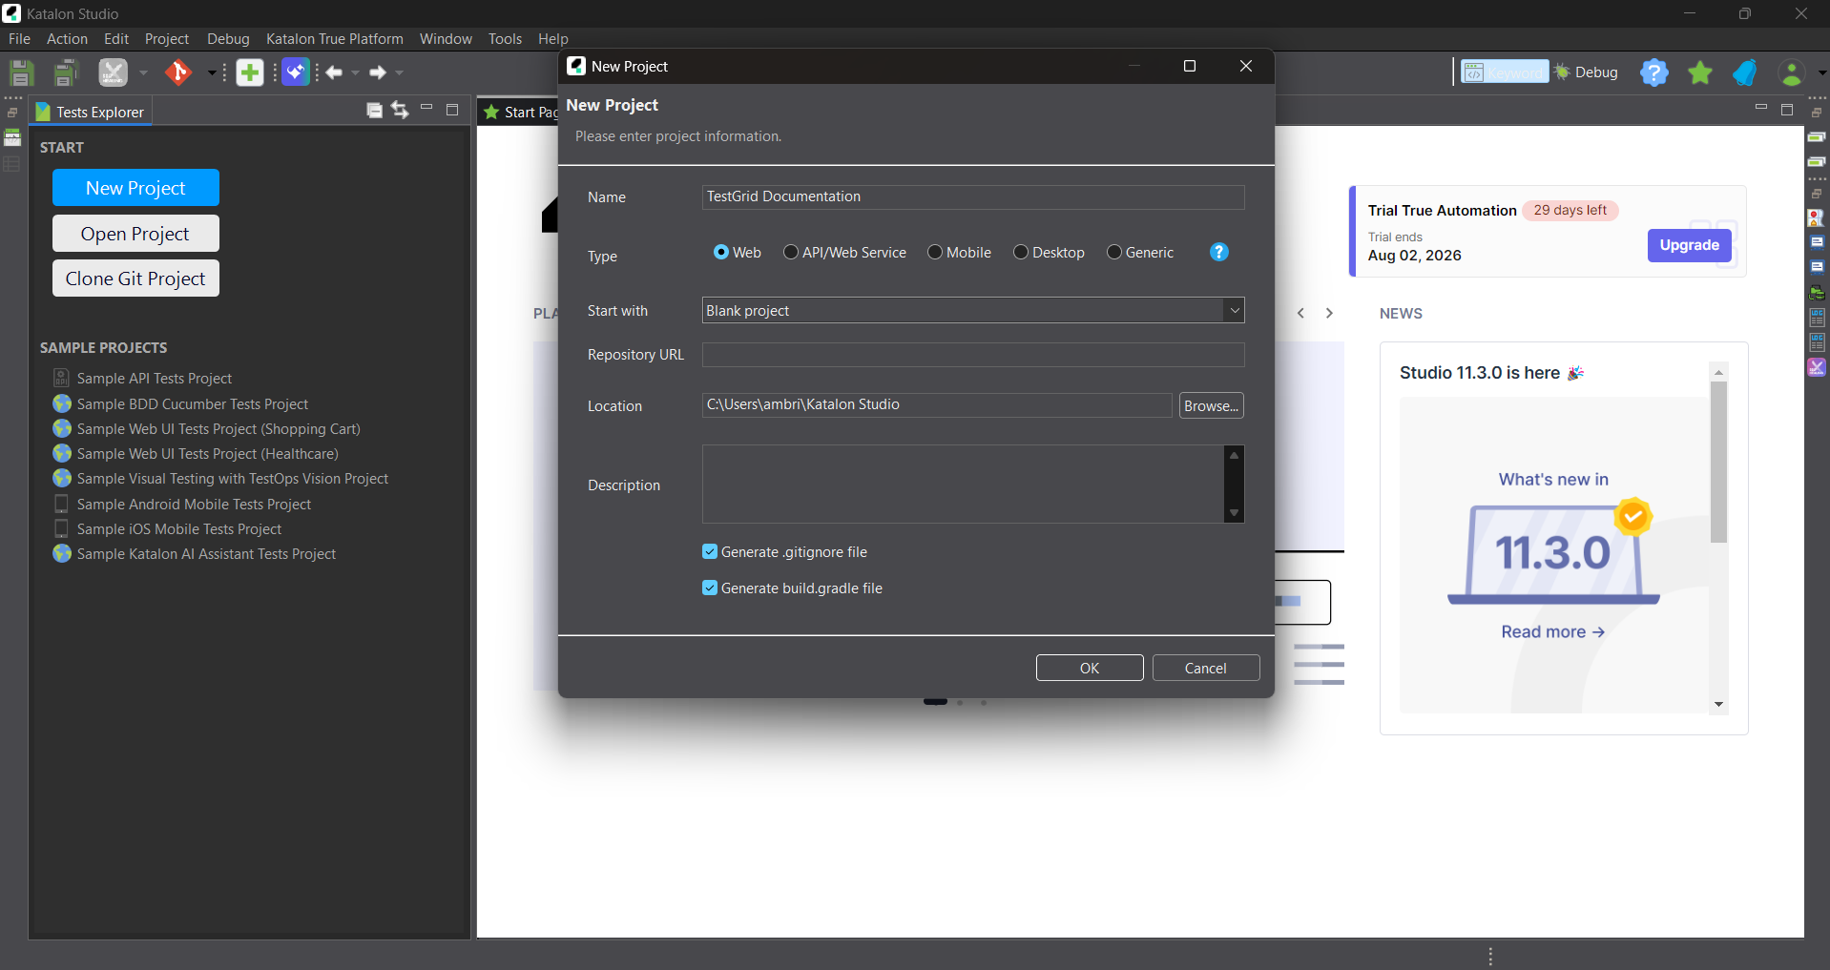This screenshot has height=970, width=1830.
Task: Open the blue question-mark help badge
Action: 1654,72
